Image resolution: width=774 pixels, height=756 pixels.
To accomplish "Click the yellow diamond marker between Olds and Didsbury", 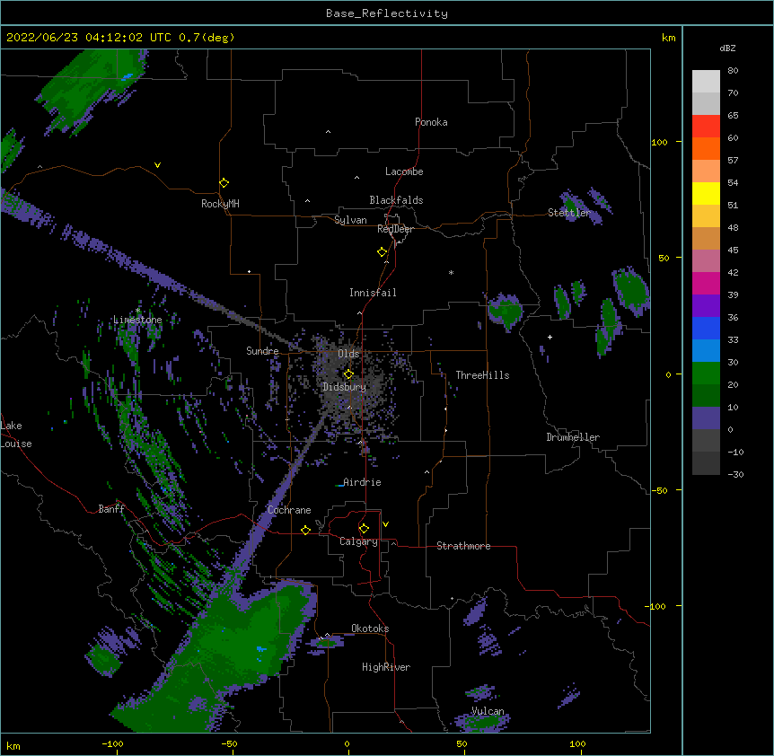I will click(x=348, y=374).
